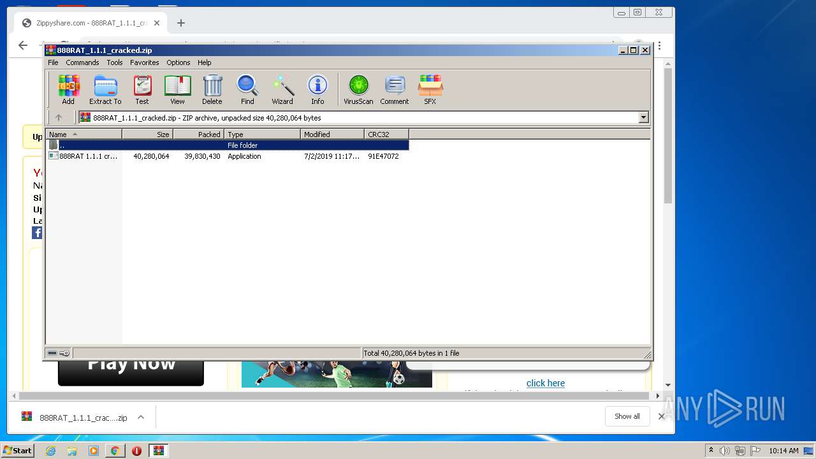This screenshot has width=816, height=459.
Task: Launch Internet Explorer from taskbar
Action: [x=50, y=451]
